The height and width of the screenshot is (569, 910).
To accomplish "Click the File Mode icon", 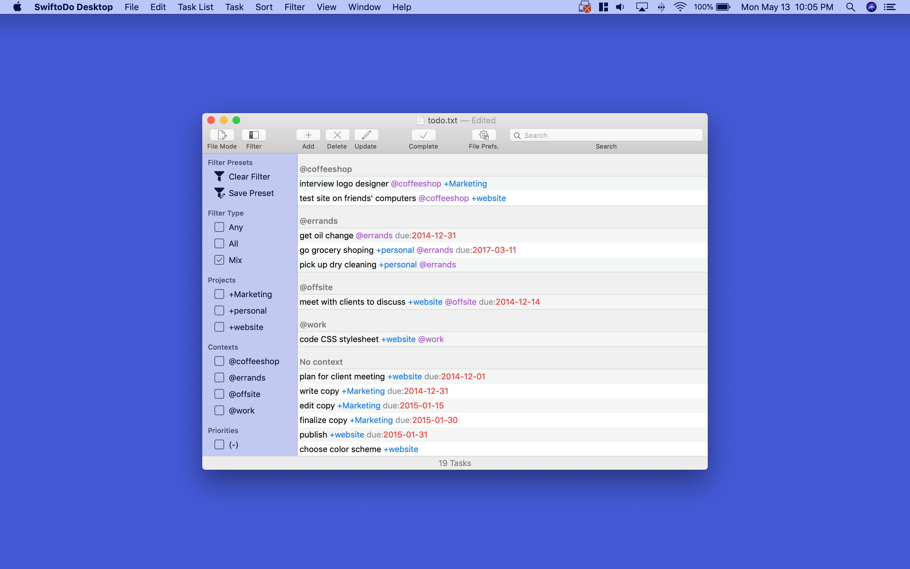I will pyautogui.click(x=221, y=135).
